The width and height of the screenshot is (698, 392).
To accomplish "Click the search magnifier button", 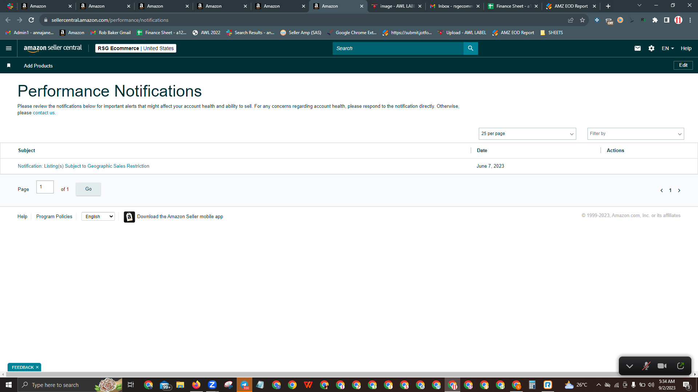I will [x=470, y=48].
